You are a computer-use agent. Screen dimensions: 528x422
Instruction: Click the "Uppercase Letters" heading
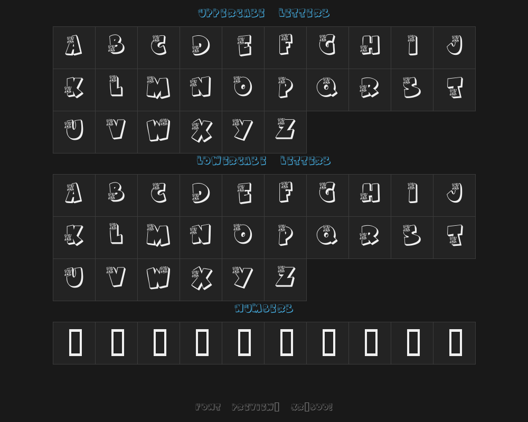[x=263, y=13]
